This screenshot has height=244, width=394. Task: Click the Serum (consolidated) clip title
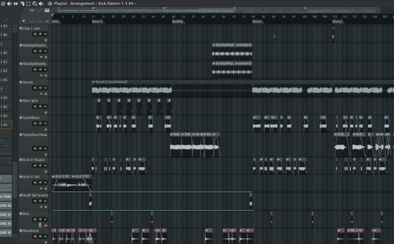tap(111, 82)
